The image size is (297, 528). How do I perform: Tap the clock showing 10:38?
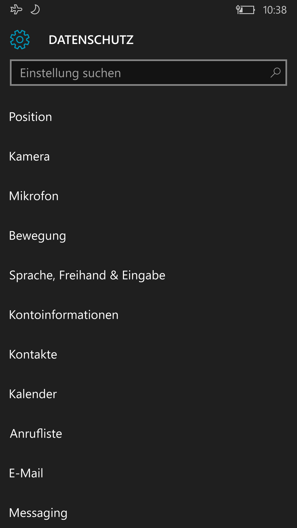coord(275,10)
